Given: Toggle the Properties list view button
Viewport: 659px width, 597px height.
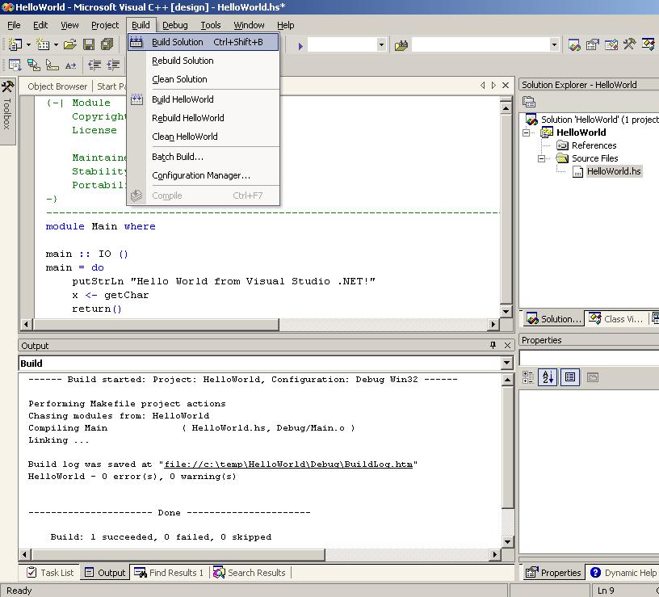Looking at the screenshot, I should pos(570,377).
